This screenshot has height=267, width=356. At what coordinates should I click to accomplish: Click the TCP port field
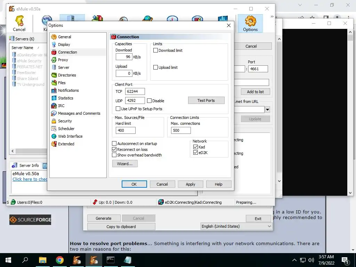(135, 91)
